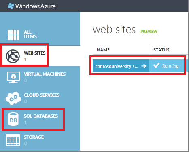
Task: Click the green PREVIEW label
Action: pyautogui.click(x=149, y=31)
